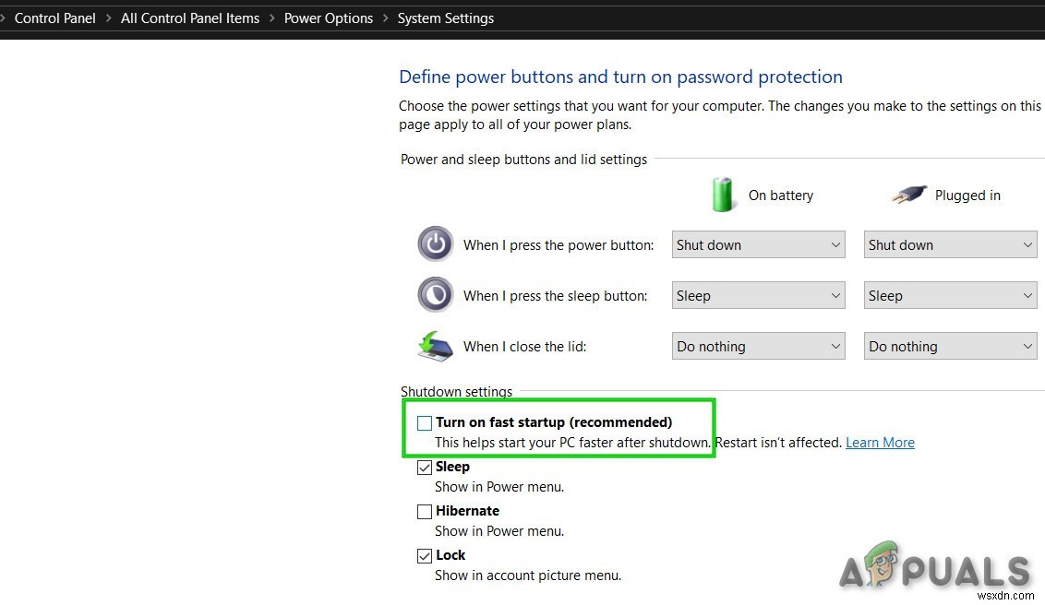Click the sleep button icon
This screenshot has width=1045, height=605.
tap(435, 294)
